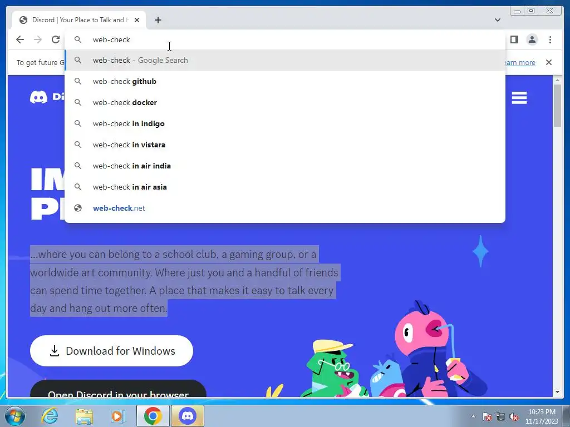The image size is (570, 427).
Task: Toggle the Chrome side panel
Action: (514, 39)
